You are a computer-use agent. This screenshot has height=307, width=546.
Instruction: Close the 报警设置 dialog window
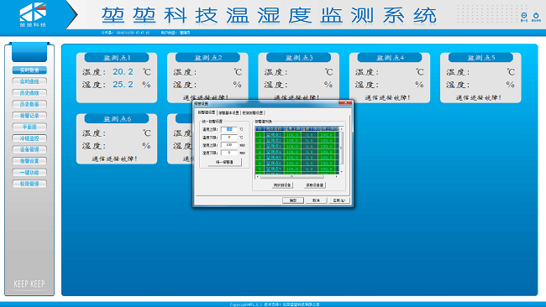click(345, 103)
